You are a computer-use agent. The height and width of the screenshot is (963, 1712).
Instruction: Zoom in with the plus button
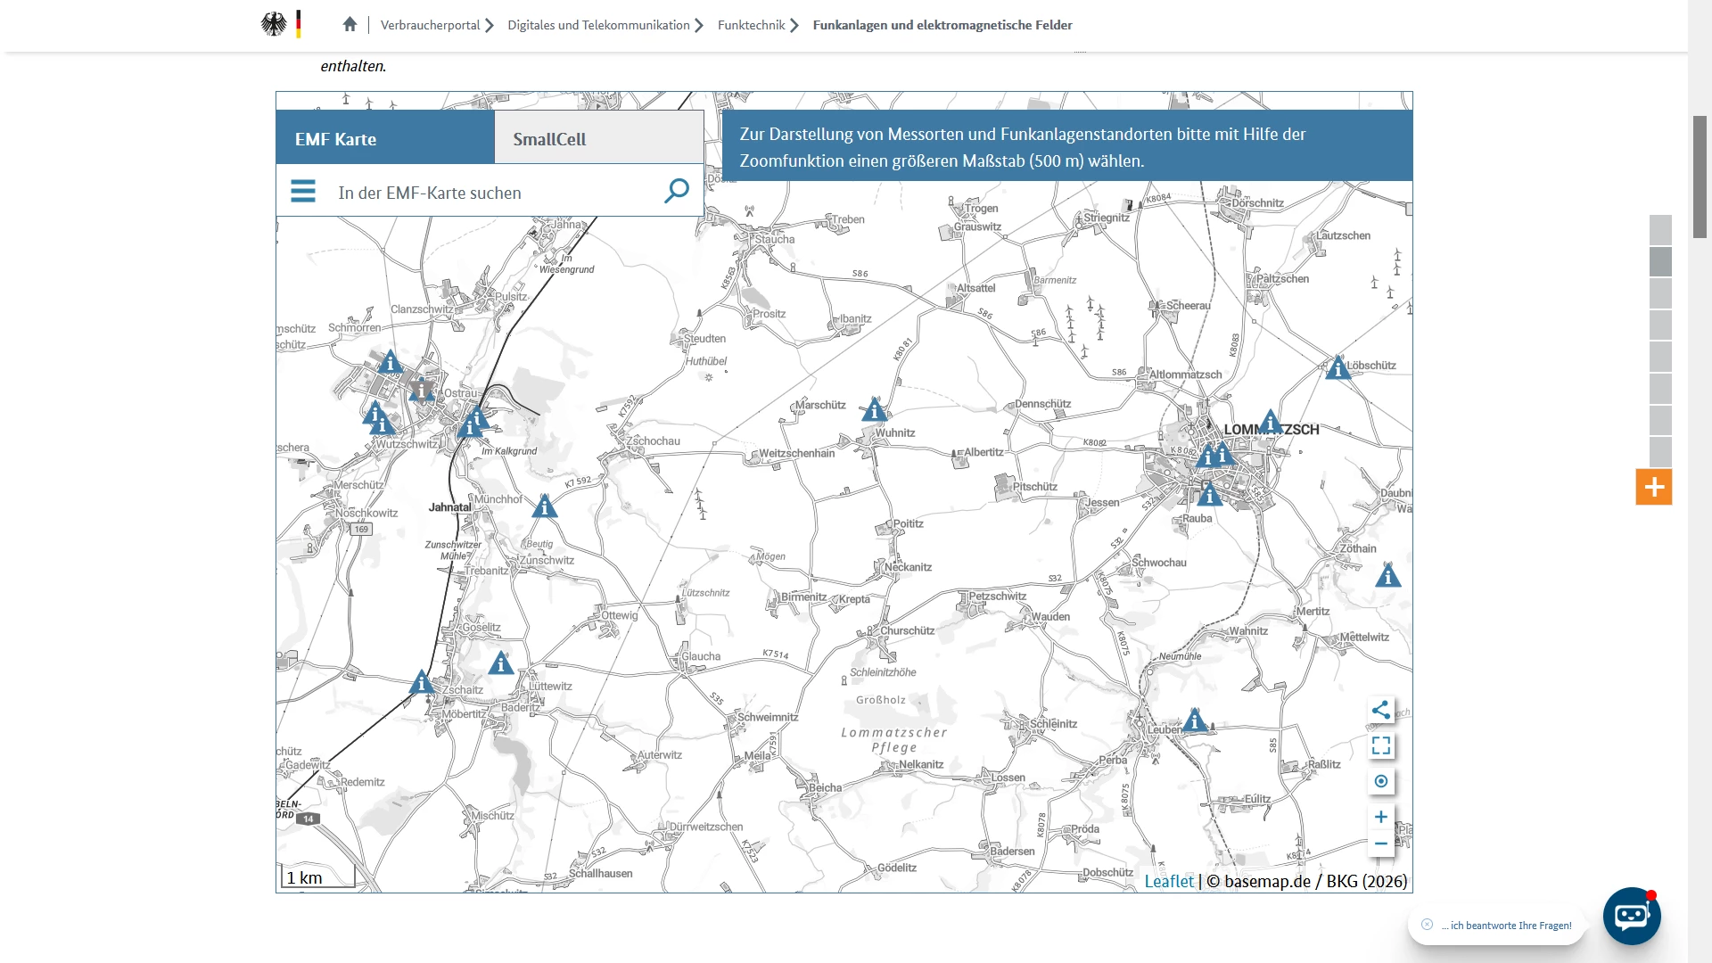coord(1380,817)
